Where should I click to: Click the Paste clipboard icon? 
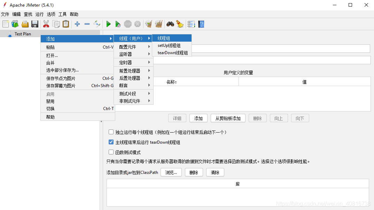point(66,24)
